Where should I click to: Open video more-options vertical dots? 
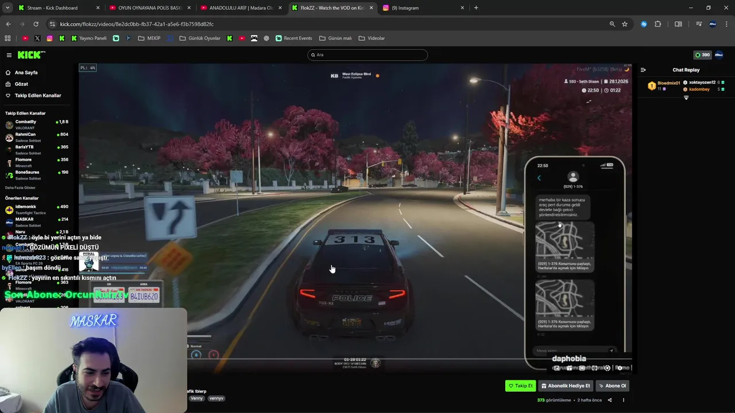tap(624, 400)
